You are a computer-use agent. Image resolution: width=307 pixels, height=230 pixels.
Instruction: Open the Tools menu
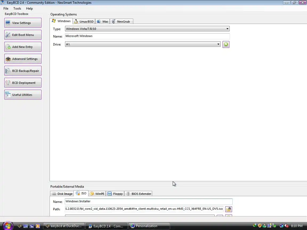click(17, 9)
